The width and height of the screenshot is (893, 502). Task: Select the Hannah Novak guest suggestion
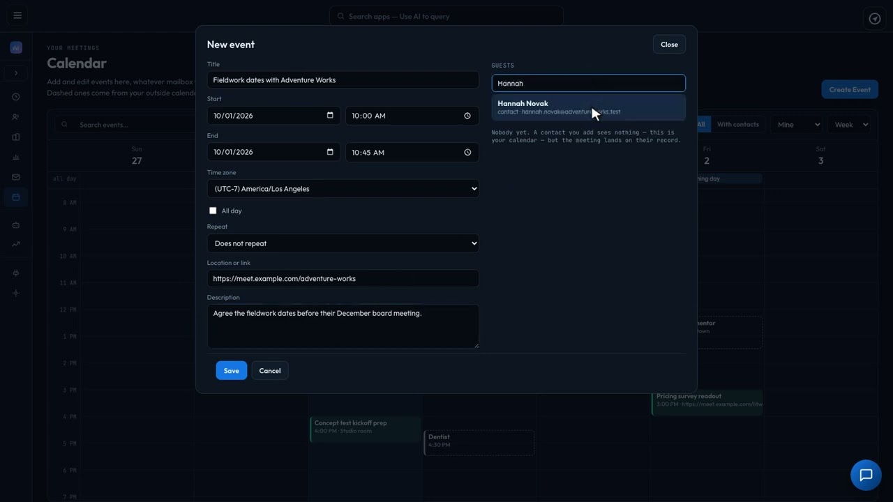588,107
